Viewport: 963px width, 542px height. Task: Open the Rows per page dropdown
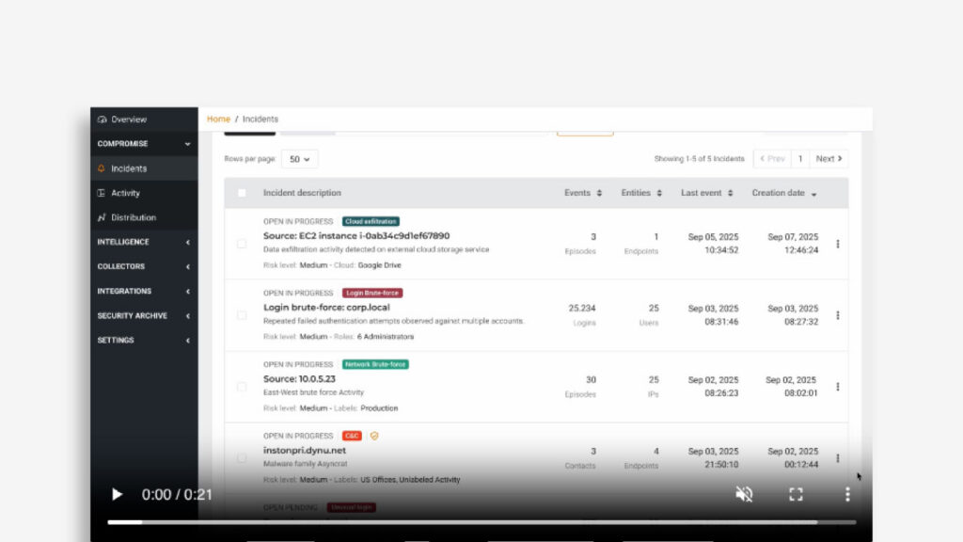299,159
